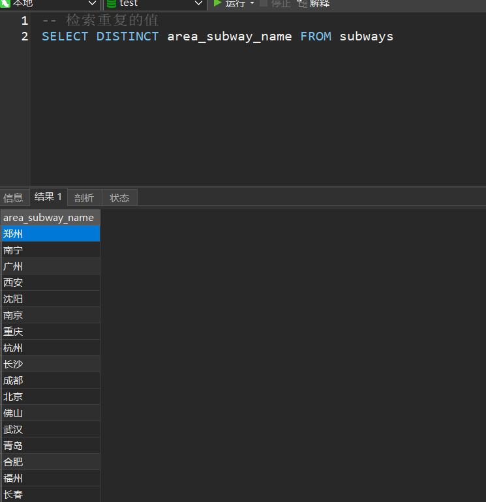This screenshot has width=486, height=502.
Task: Select the 北京 result row
Action: pos(51,396)
